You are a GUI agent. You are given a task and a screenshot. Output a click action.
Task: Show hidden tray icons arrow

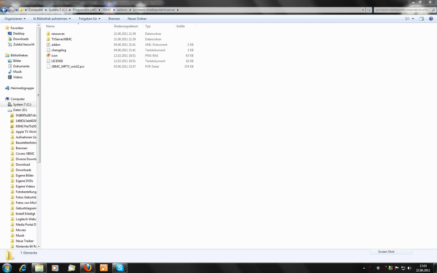(x=364, y=268)
